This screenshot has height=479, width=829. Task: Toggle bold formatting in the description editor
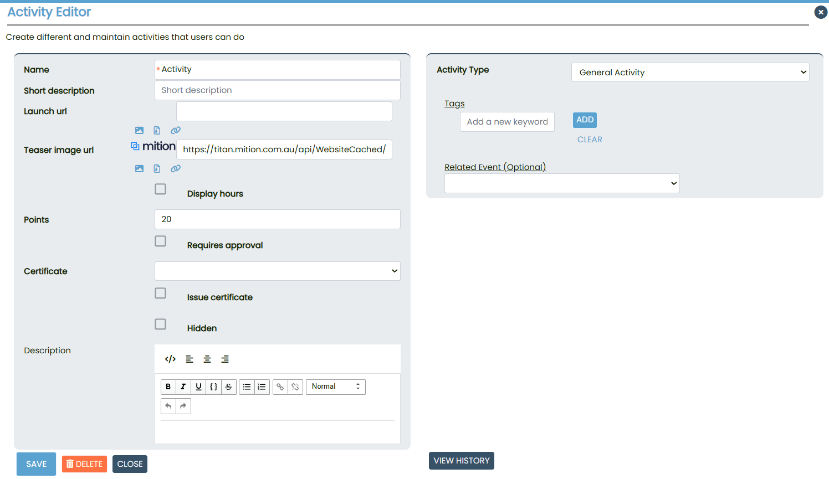pyautogui.click(x=168, y=387)
